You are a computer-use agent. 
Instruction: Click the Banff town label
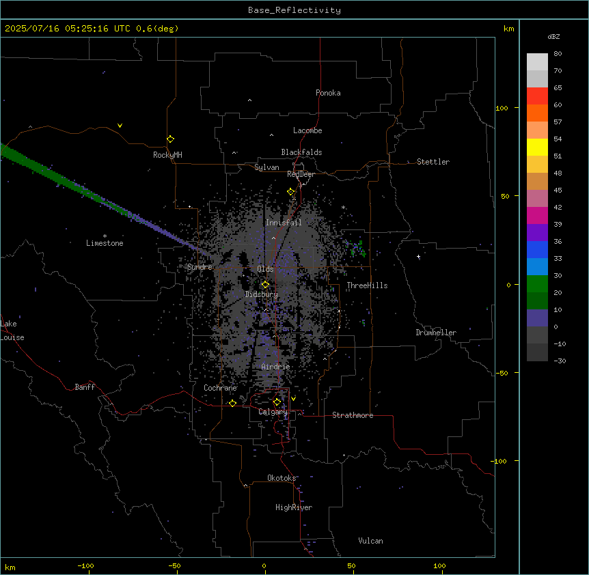click(85, 387)
